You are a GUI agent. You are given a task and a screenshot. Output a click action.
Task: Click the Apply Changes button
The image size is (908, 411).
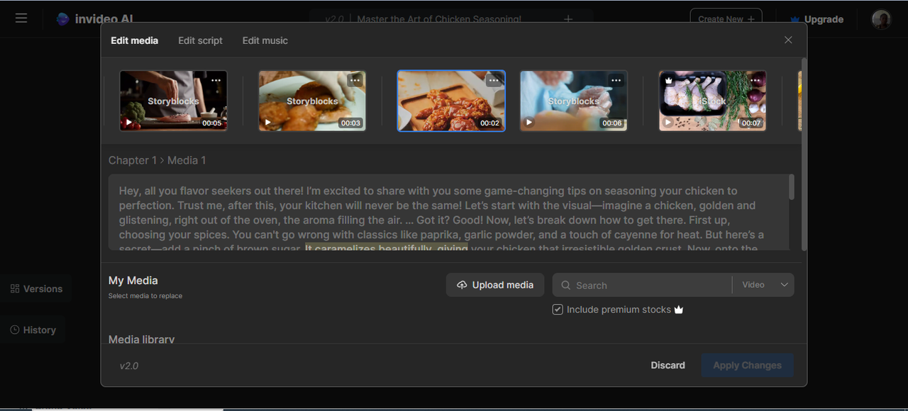748,366
